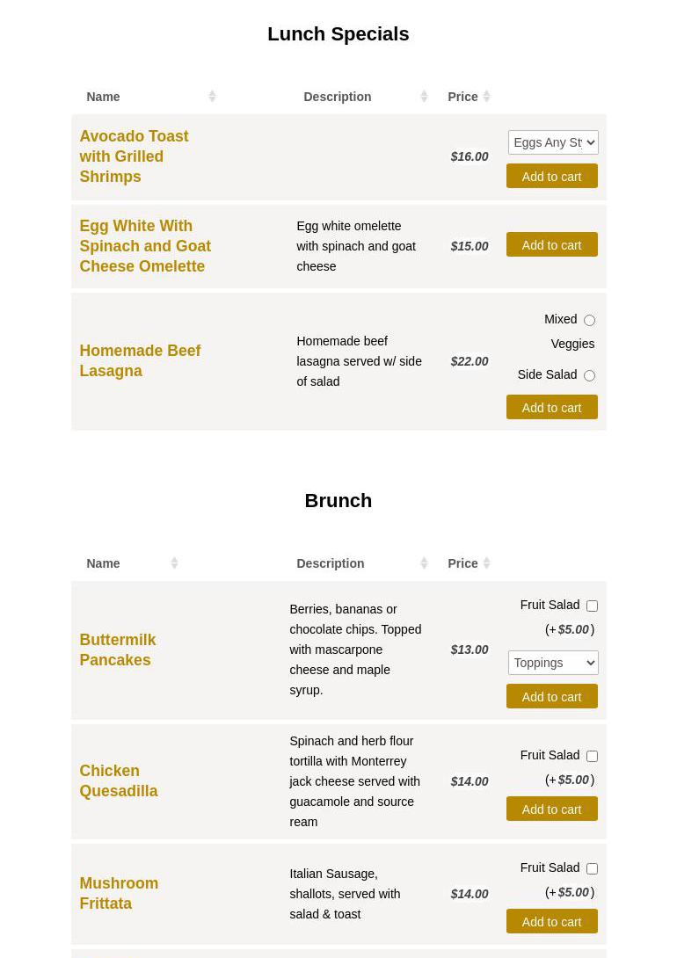Image resolution: width=677 pixels, height=958 pixels.
Task: Add Homemade Beef Lasagna to cart
Action: (551, 408)
